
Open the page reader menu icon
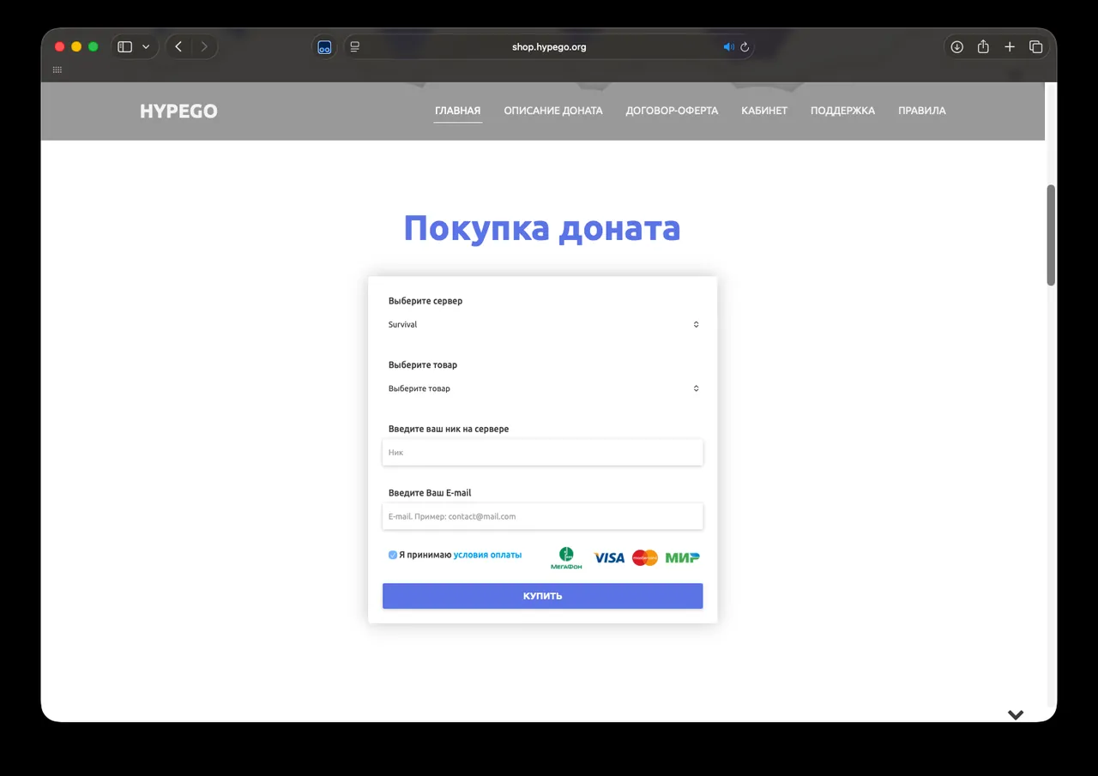[355, 47]
